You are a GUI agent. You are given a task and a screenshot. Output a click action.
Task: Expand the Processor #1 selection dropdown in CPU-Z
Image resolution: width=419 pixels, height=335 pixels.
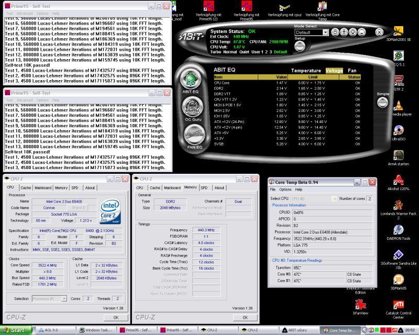(64, 298)
